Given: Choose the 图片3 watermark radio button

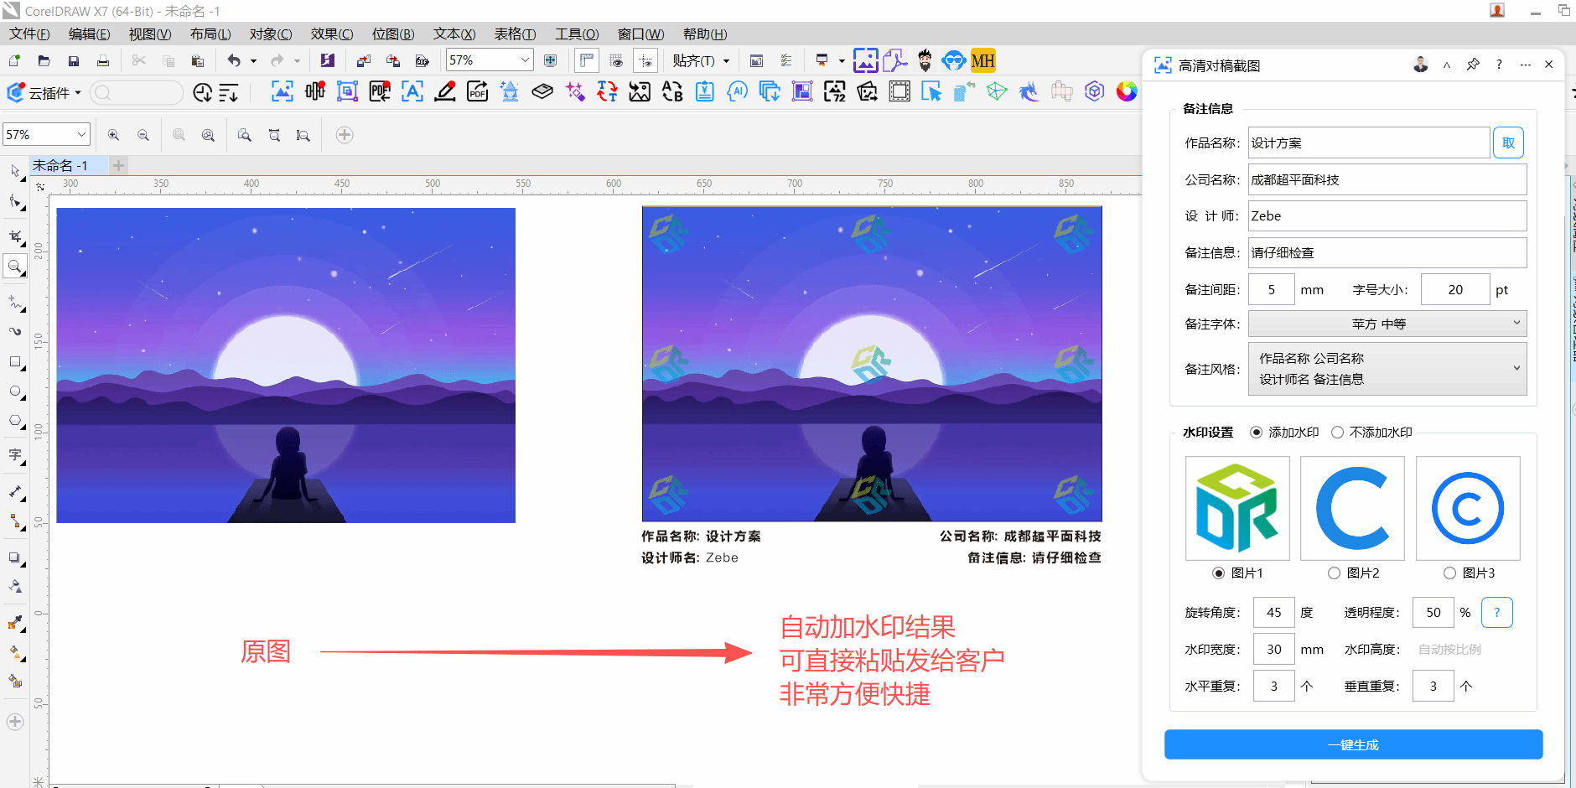Looking at the screenshot, I should (1449, 573).
